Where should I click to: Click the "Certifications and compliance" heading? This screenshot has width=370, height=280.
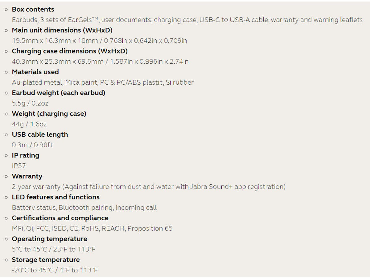pyautogui.click(x=60, y=218)
